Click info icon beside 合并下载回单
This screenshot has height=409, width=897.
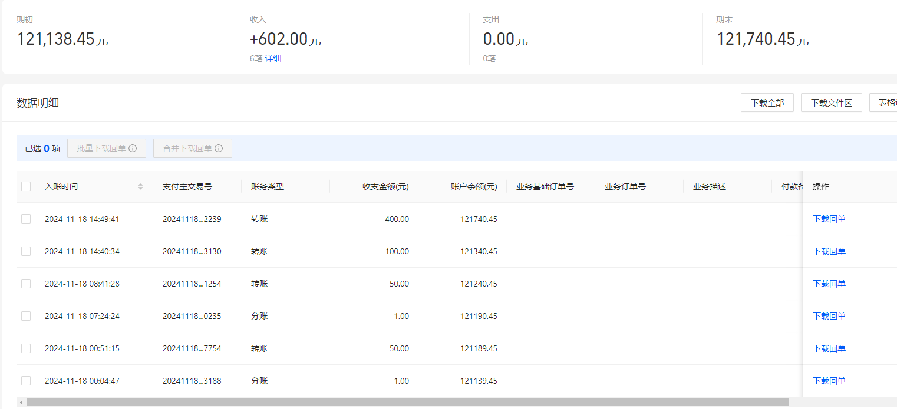(219, 148)
